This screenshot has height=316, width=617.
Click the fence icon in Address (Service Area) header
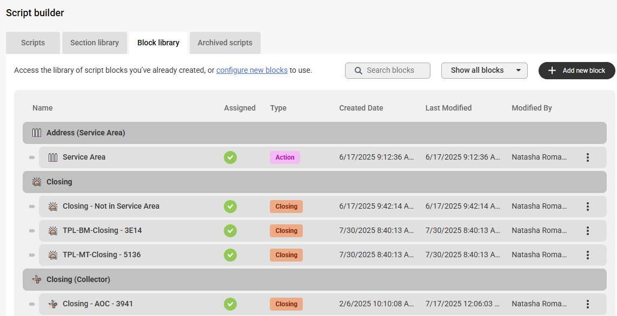tap(37, 133)
